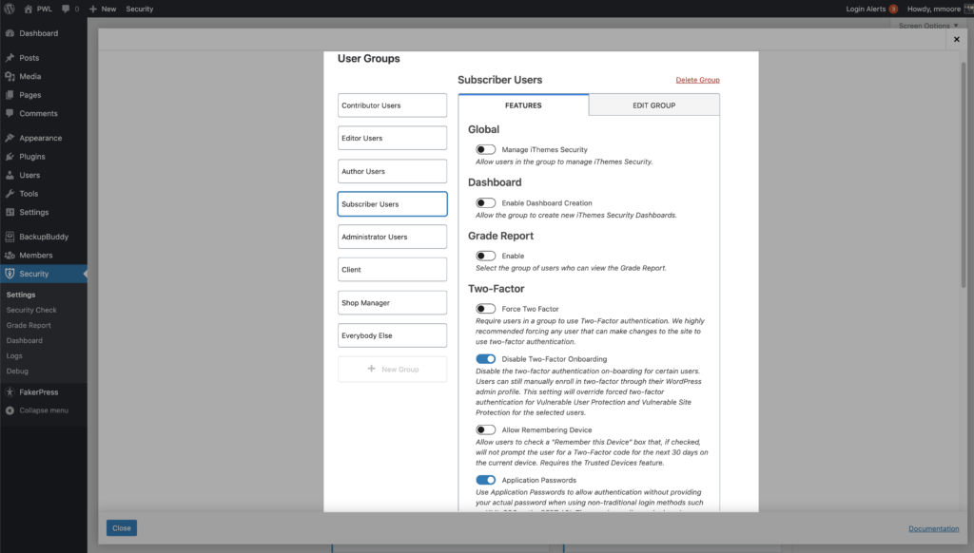This screenshot has height=553, width=974.
Task: Click the Pages icon in sidebar
Action: pyautogui.click(x=10, y=95)
